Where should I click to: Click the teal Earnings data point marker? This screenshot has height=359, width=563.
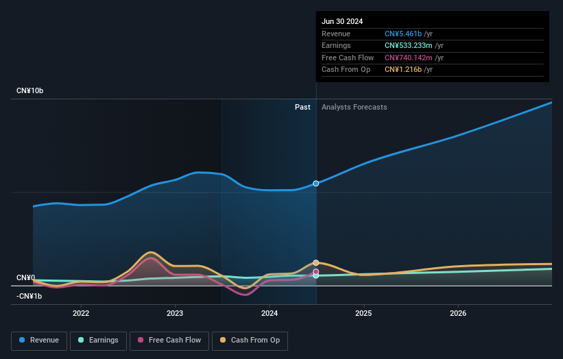pyautogui.click(x=316, y=276)
